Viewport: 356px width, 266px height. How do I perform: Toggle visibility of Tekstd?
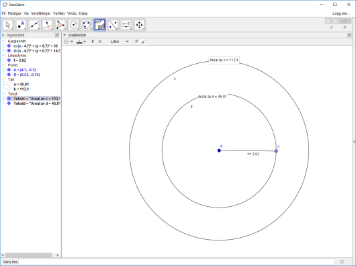click(9, 103)
